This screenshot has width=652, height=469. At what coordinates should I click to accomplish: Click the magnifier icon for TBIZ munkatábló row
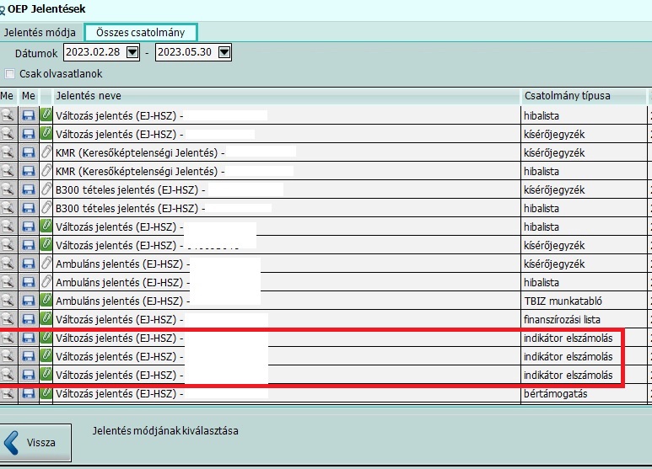click(8, 300)
